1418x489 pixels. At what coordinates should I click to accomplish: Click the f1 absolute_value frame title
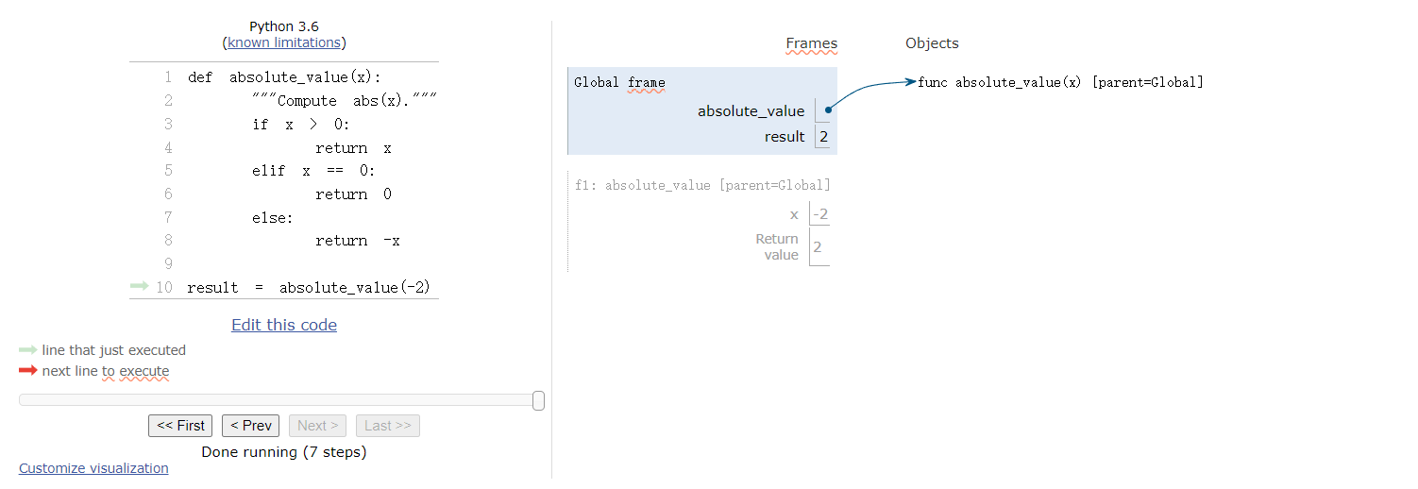702,185
